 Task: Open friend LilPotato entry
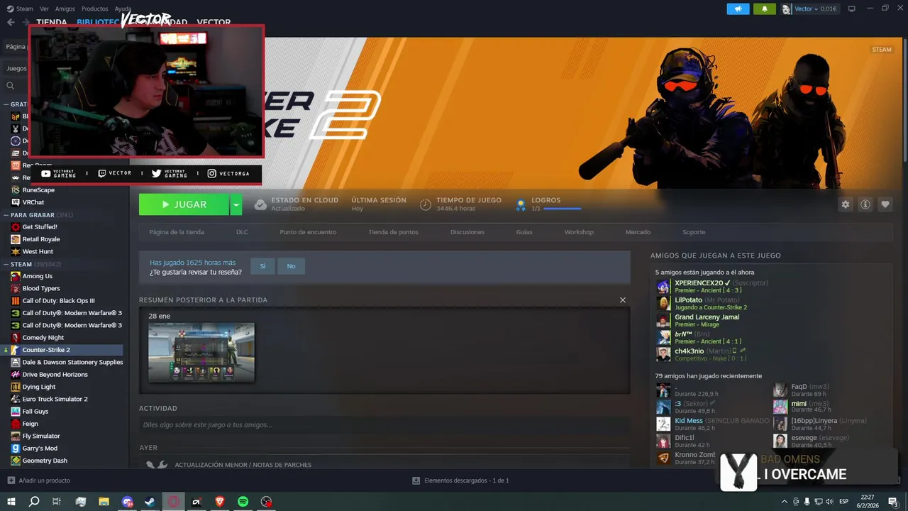pyautogui.click(x=702, y=303)
